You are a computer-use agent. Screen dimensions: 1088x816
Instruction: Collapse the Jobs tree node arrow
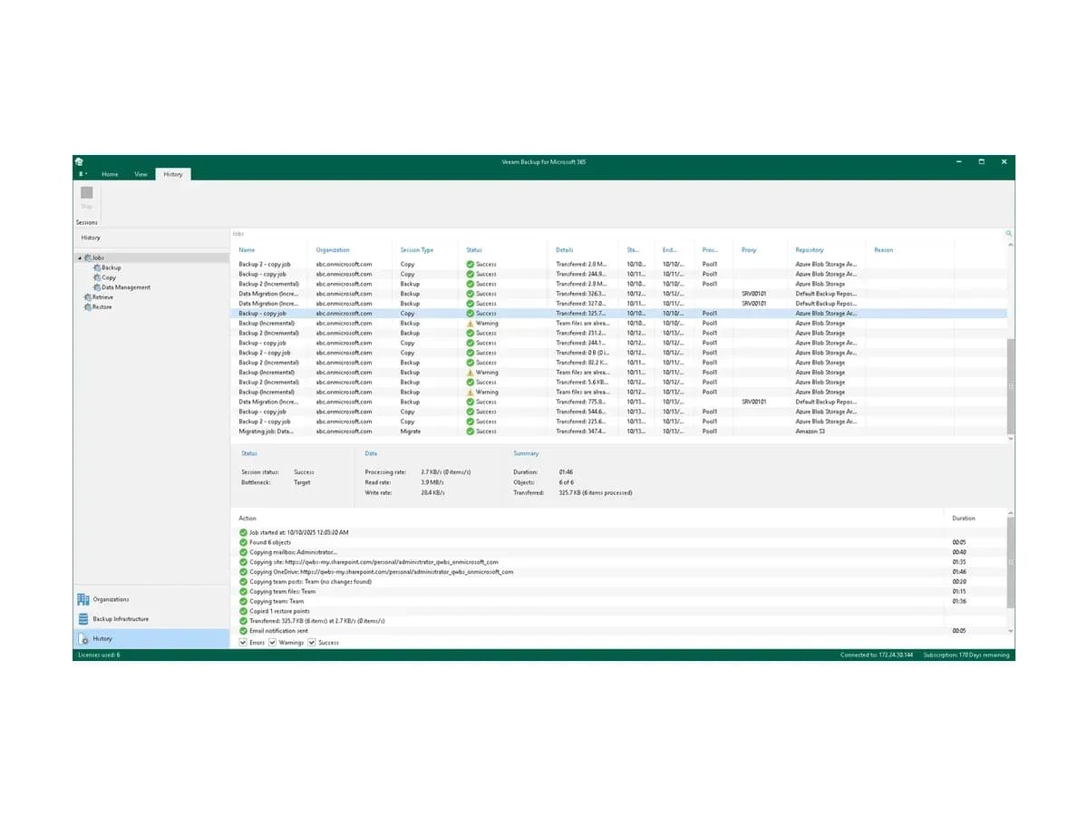(x=79, y=258)
